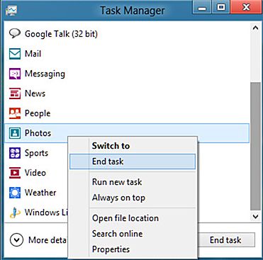
Task: Select the Weather row text
Action: click(40, 193)
